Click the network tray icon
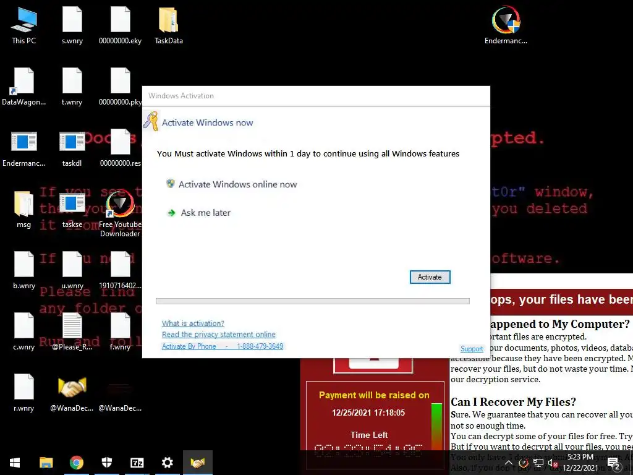Image resolution: width=633 pixels, height=475 pixels. (x=538, y=463)
